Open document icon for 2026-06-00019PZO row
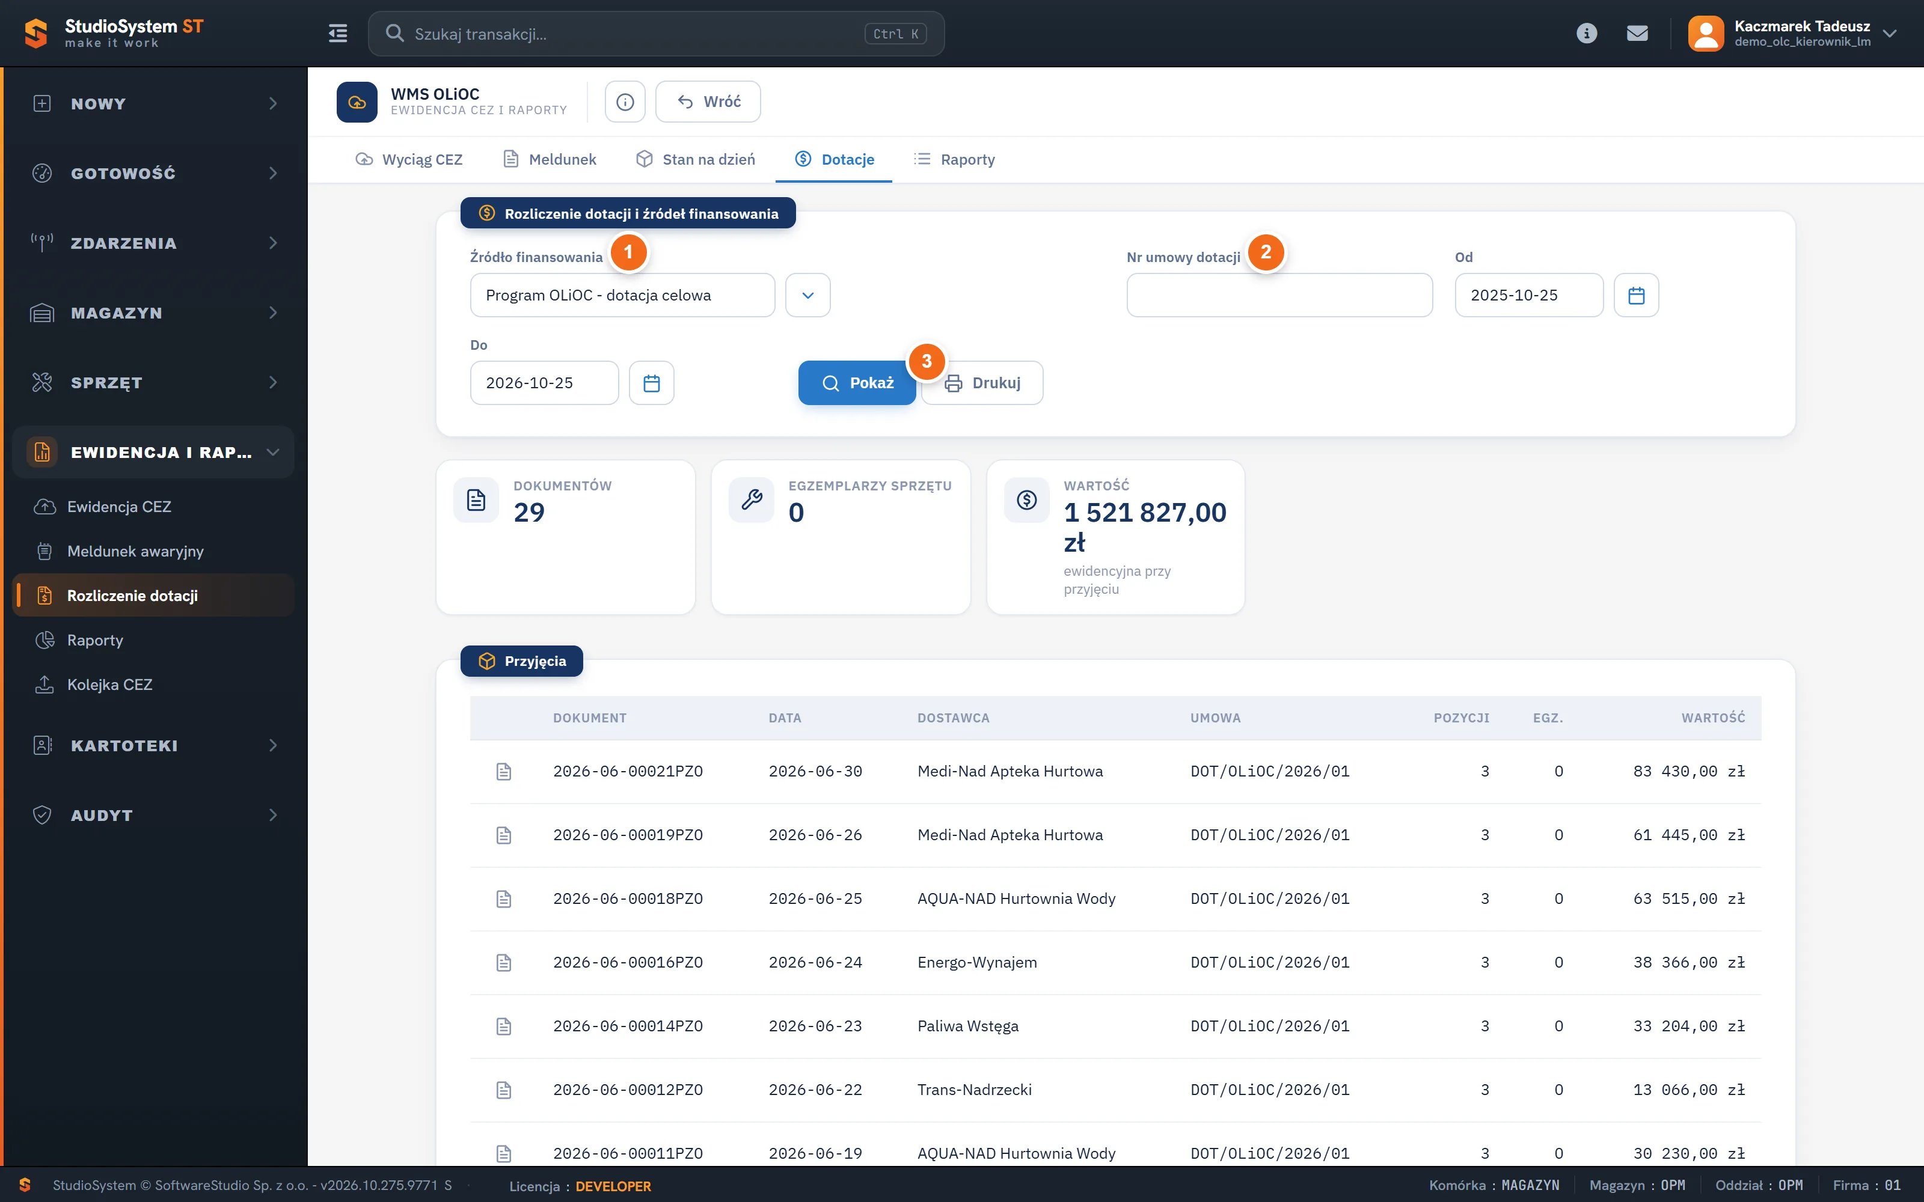Viewport: 1924px width, 1202px height. click(503, 835)
